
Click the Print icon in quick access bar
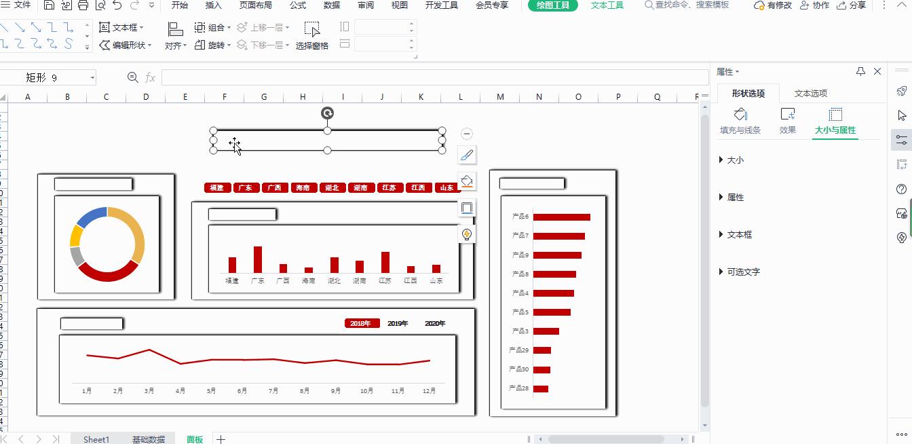point(83,5)
